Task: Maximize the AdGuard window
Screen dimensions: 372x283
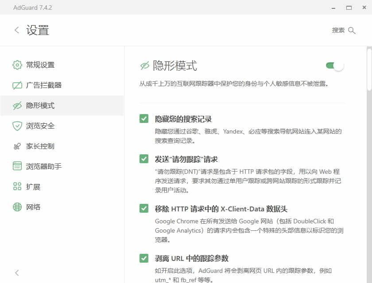Action: click(x=349, y=8)
